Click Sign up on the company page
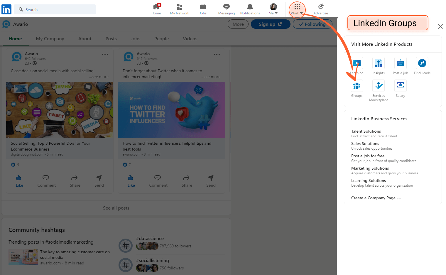The height and width of the screenshot is (275, 446). (x=270, y=24)
